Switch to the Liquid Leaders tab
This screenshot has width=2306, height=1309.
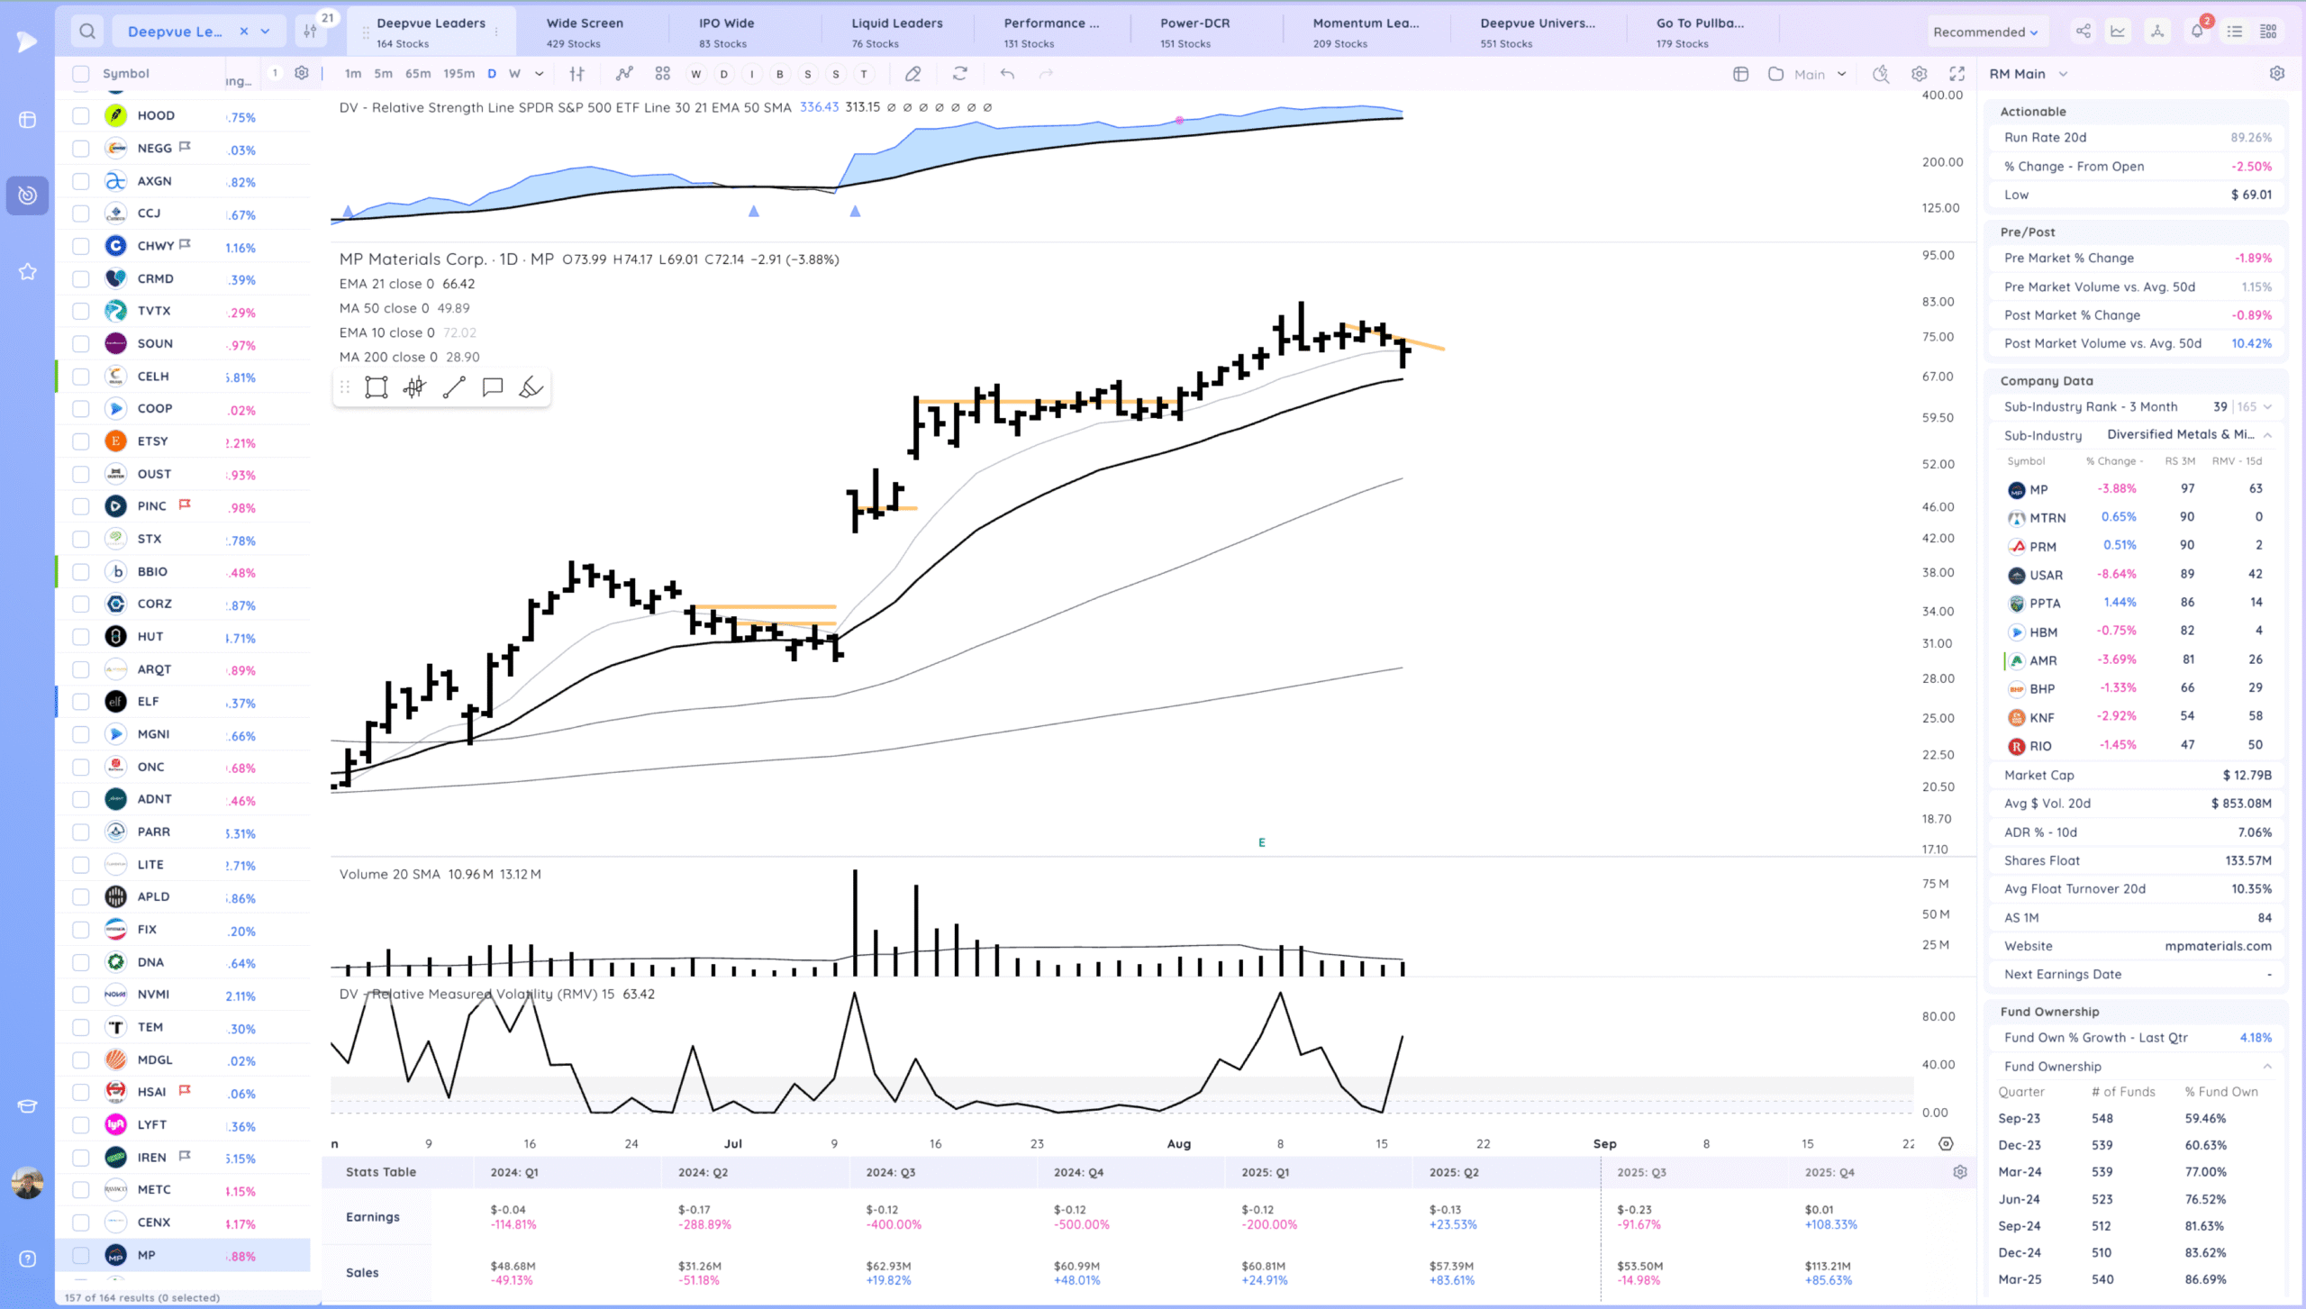coord(896,32)
